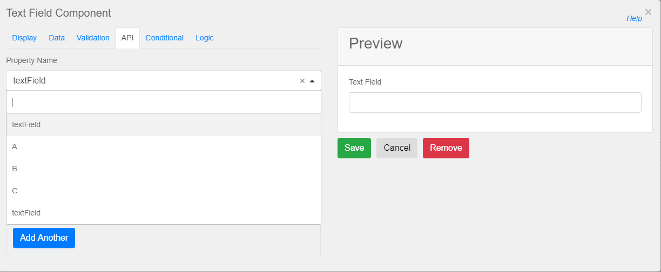This screenshot has height=272, width=661.
Task: Click the Add Another button
Action: tap(44, 238)
